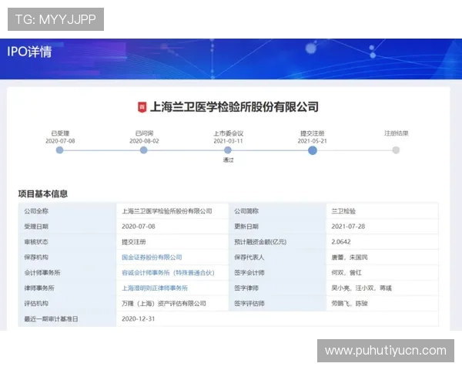Click the 2020-12-31 audit base date value

point(138,318)
